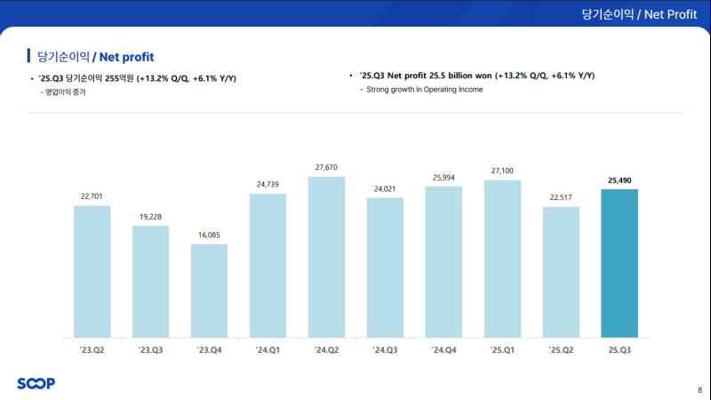Select the '25.Q2 axis label
The height and width of the screenshot is (400, 711).
pyautogui.click(x=561, y=351)
